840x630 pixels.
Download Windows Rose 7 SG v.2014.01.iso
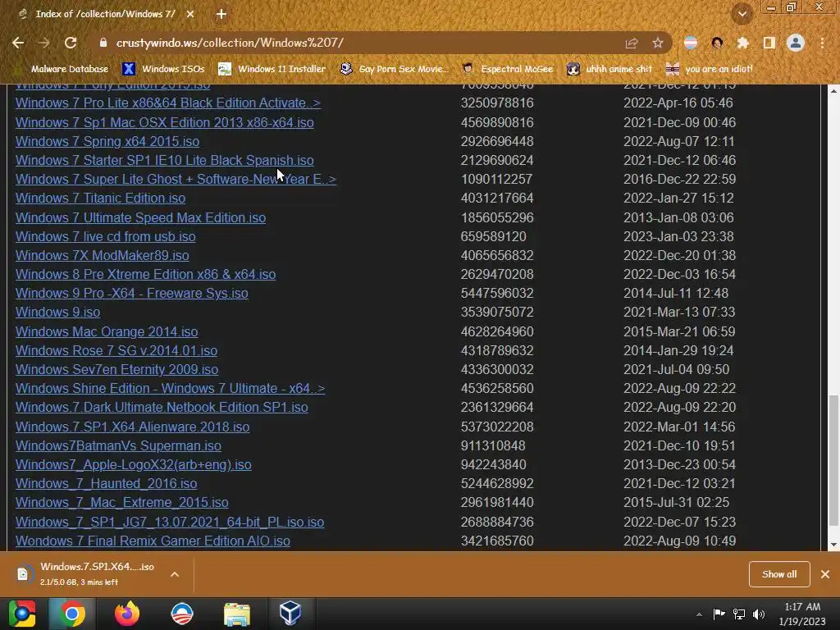[x=116, y=351]
